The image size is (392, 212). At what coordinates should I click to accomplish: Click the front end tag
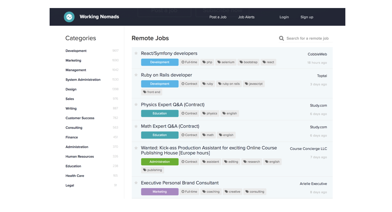[152, 92]
